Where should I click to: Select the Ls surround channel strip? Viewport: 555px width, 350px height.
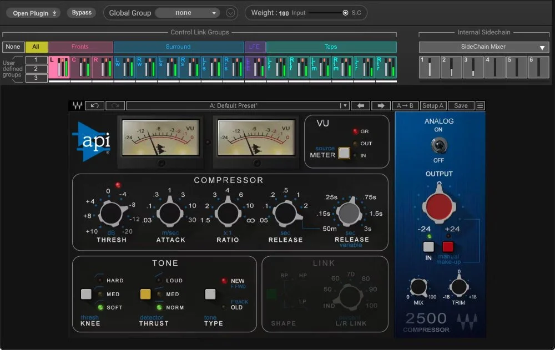pos(168,67)
